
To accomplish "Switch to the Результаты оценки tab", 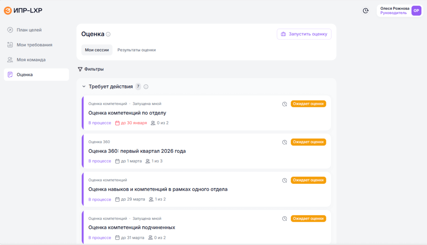I will 136,50.
